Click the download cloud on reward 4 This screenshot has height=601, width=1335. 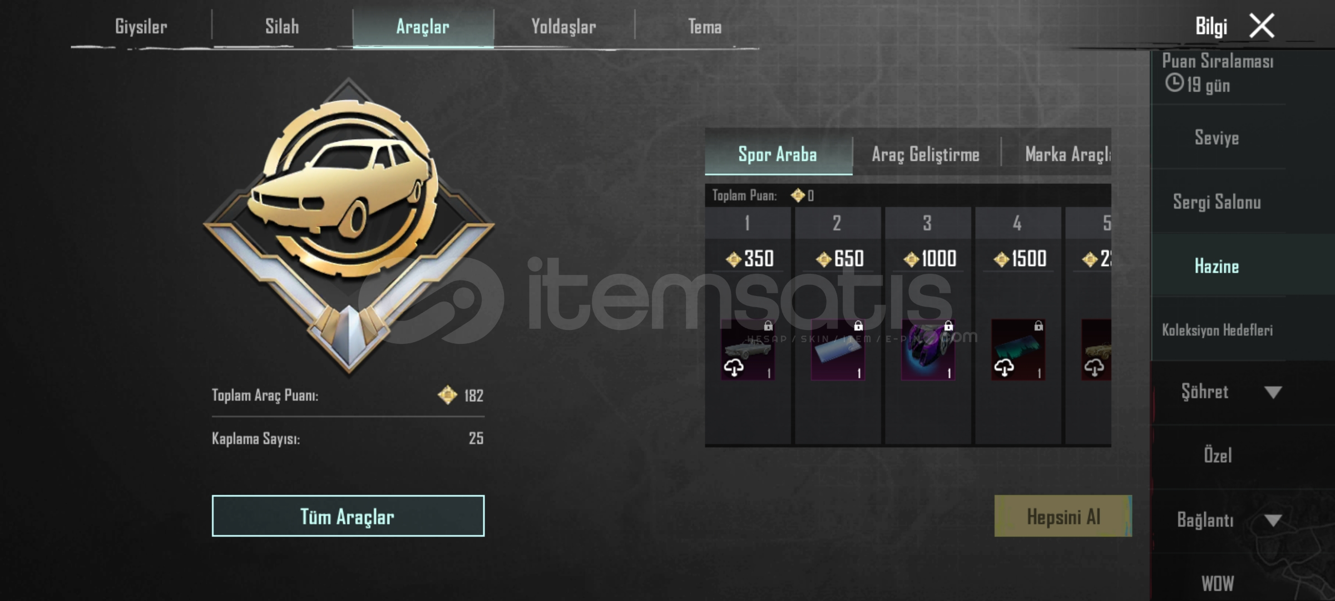pos(1004,367)
